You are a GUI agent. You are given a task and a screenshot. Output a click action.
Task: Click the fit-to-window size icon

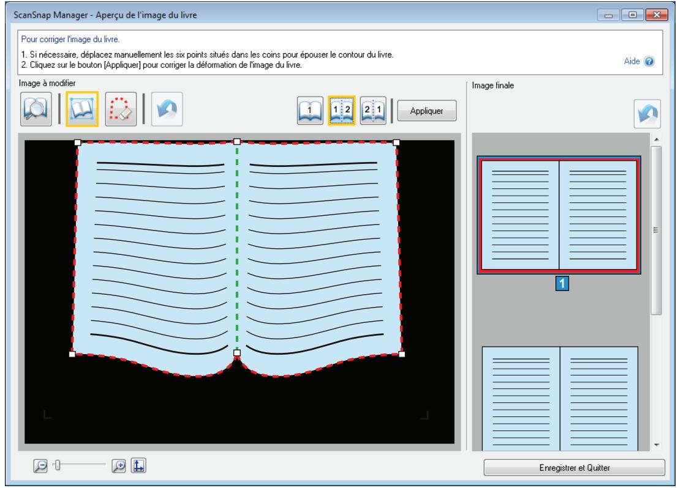click(138, 465)
